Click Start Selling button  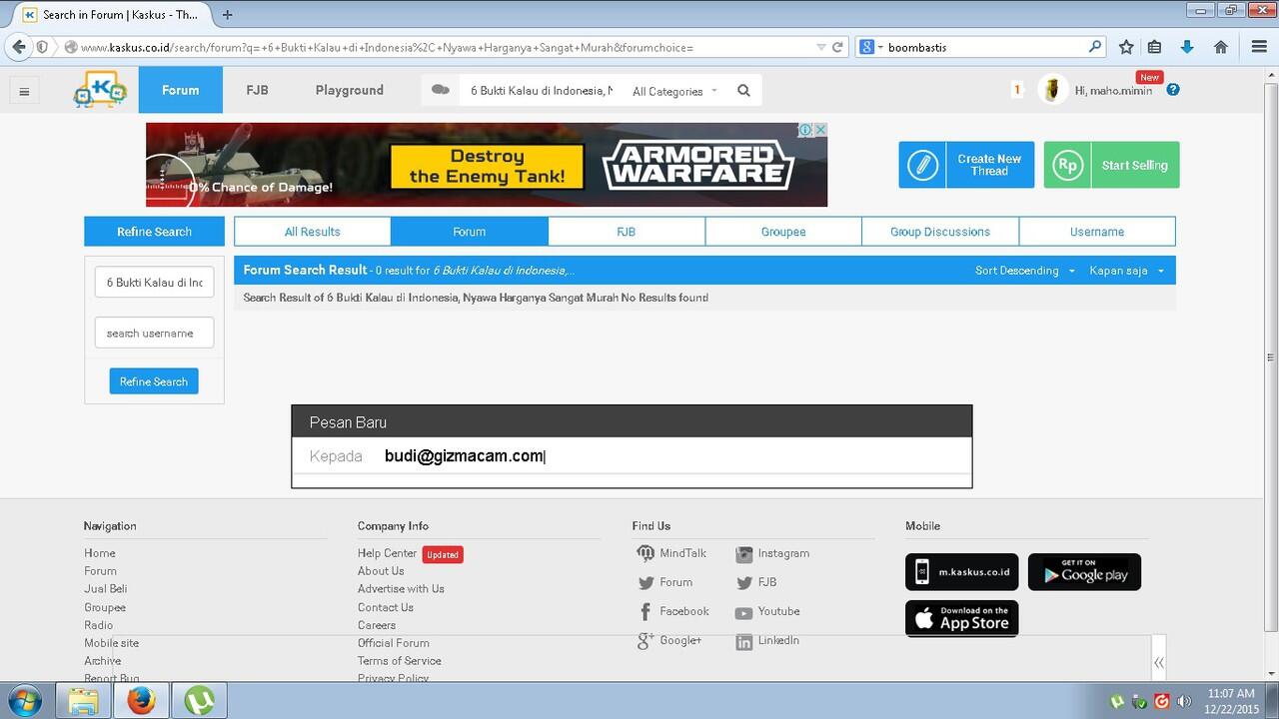tap(1112, 165)
